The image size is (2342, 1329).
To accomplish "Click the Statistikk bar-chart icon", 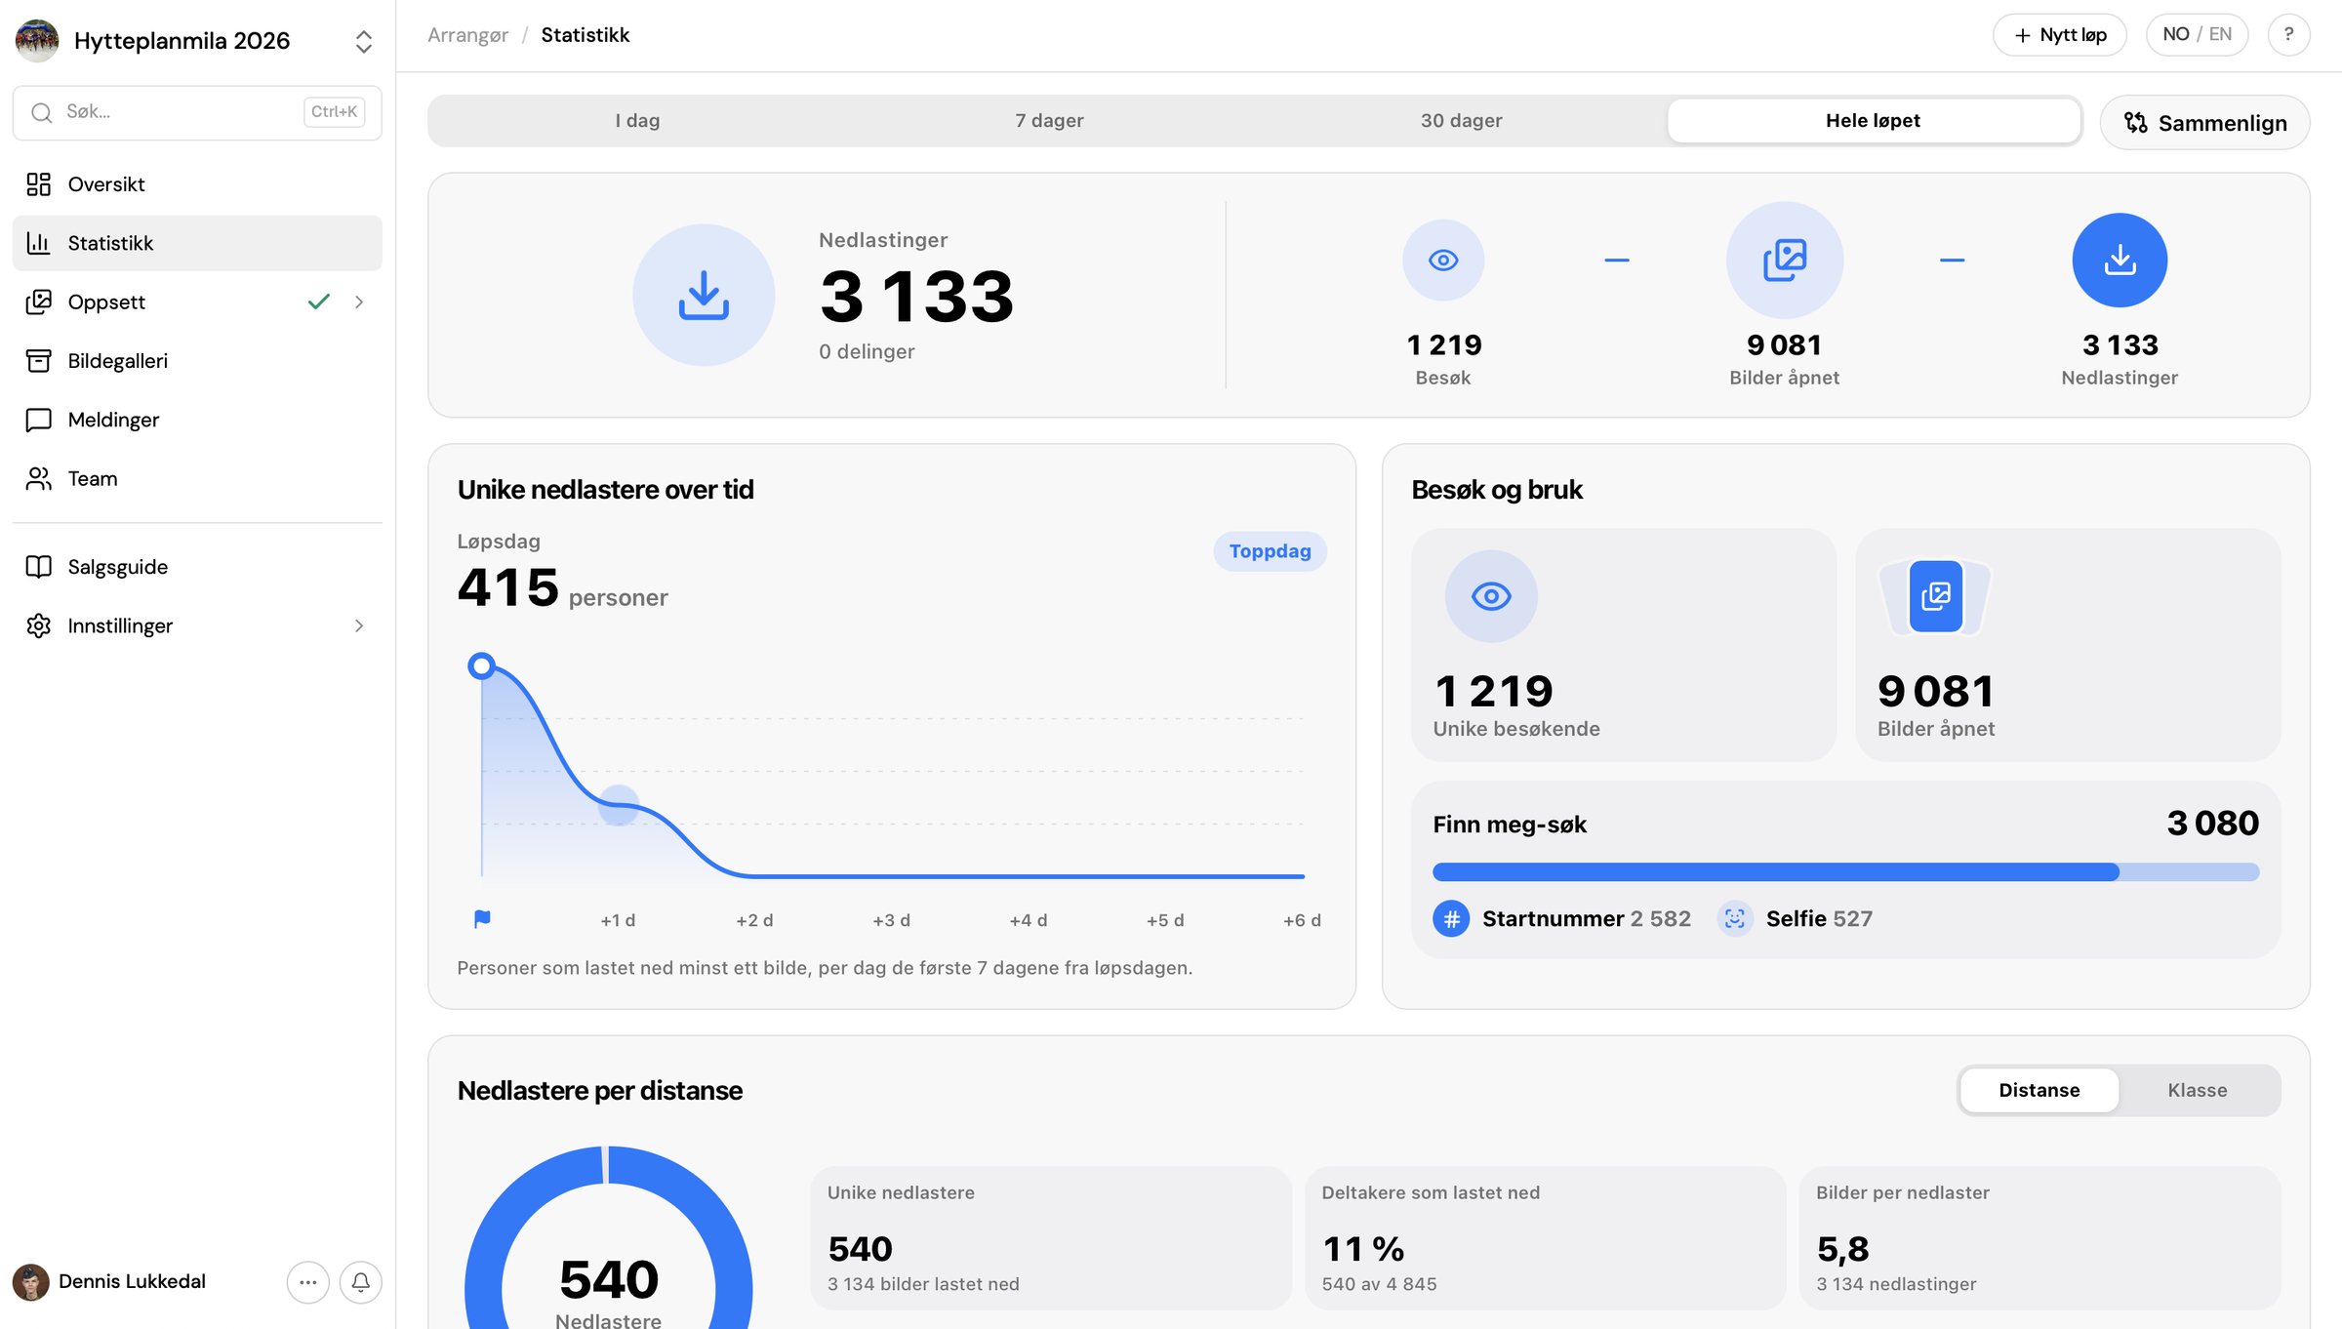I will pos(39,243).
